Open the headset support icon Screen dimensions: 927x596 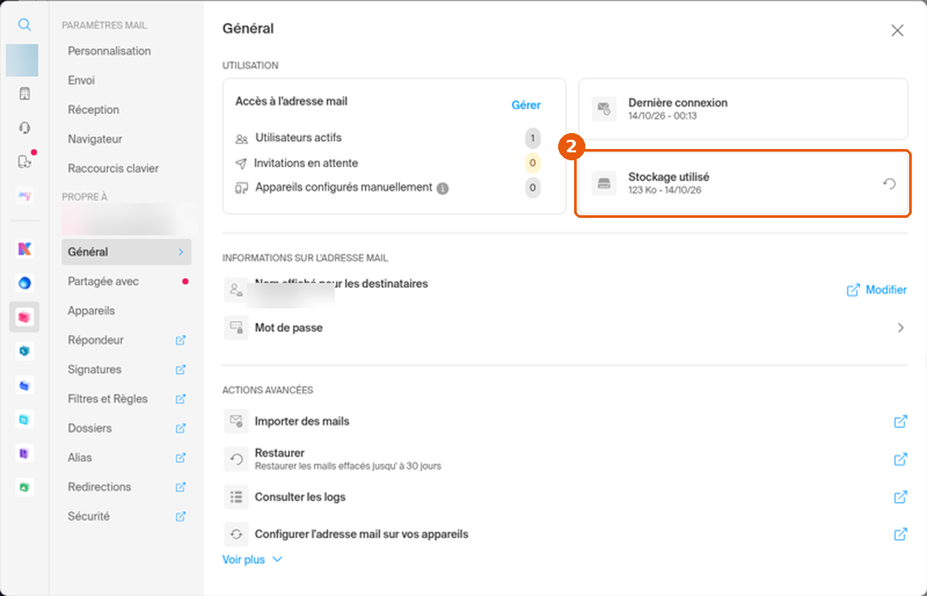(x=24, y=128)
